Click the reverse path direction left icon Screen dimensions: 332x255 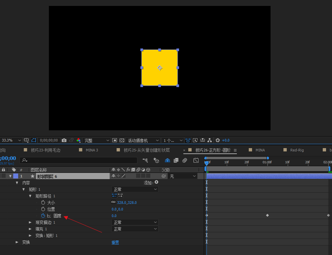coord(114,195)
